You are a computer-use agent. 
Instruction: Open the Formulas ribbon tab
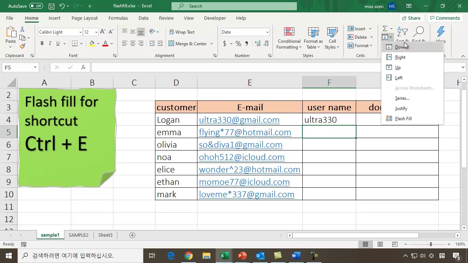pyautogui.click(x=118, y=18)
